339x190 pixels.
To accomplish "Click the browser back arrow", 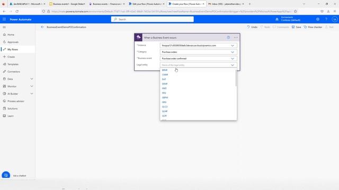I will (4, 12).
